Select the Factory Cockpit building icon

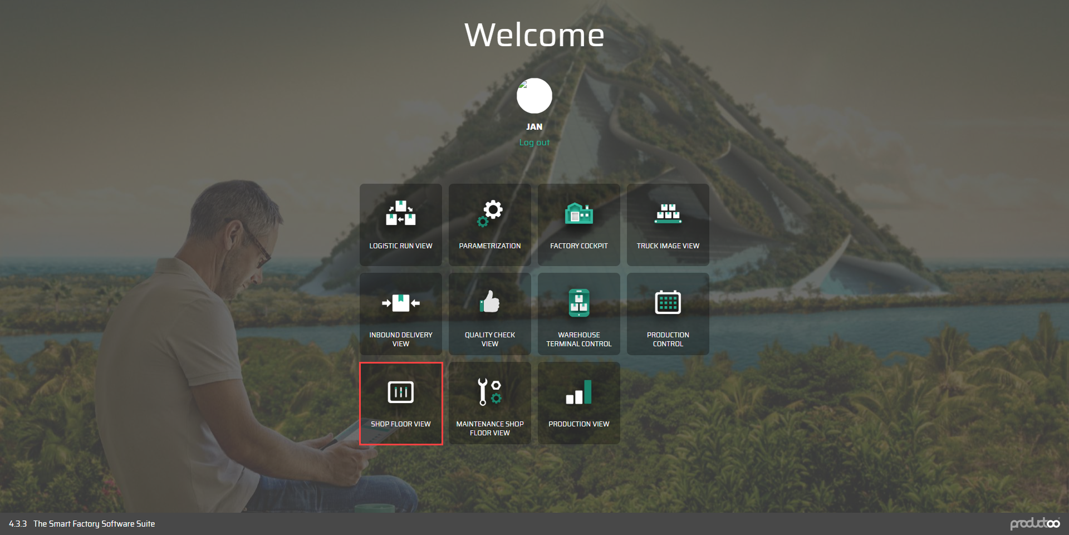pos(578,213)
